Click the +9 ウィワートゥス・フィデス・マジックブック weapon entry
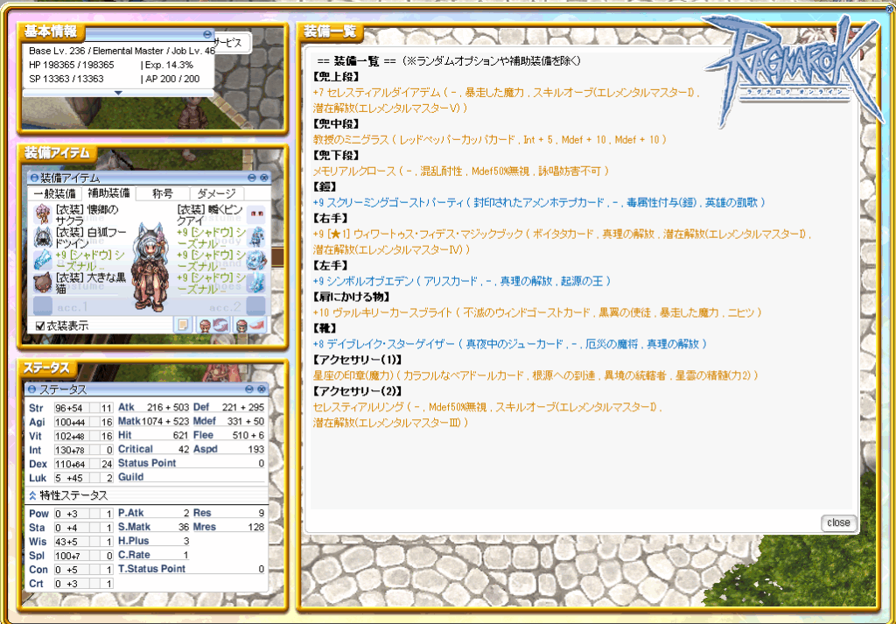896x624 pixels. click(562, 242)
